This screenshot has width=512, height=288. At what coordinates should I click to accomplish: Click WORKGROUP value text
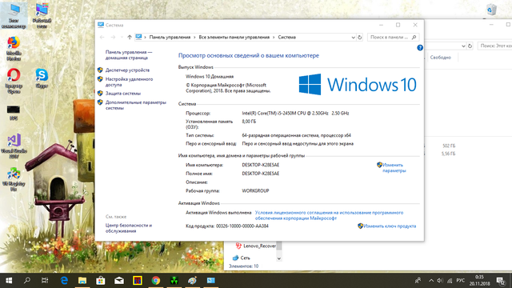point(255,190)
